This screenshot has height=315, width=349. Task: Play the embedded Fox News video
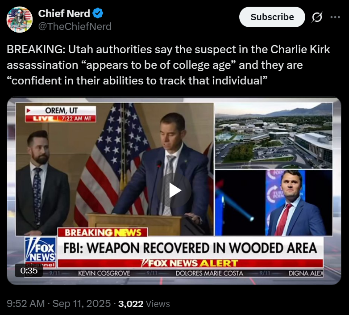[x=174, y=190]
